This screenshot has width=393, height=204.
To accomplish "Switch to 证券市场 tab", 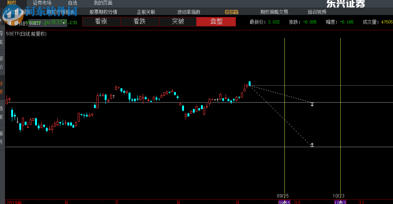I will (x=42, y=3).
